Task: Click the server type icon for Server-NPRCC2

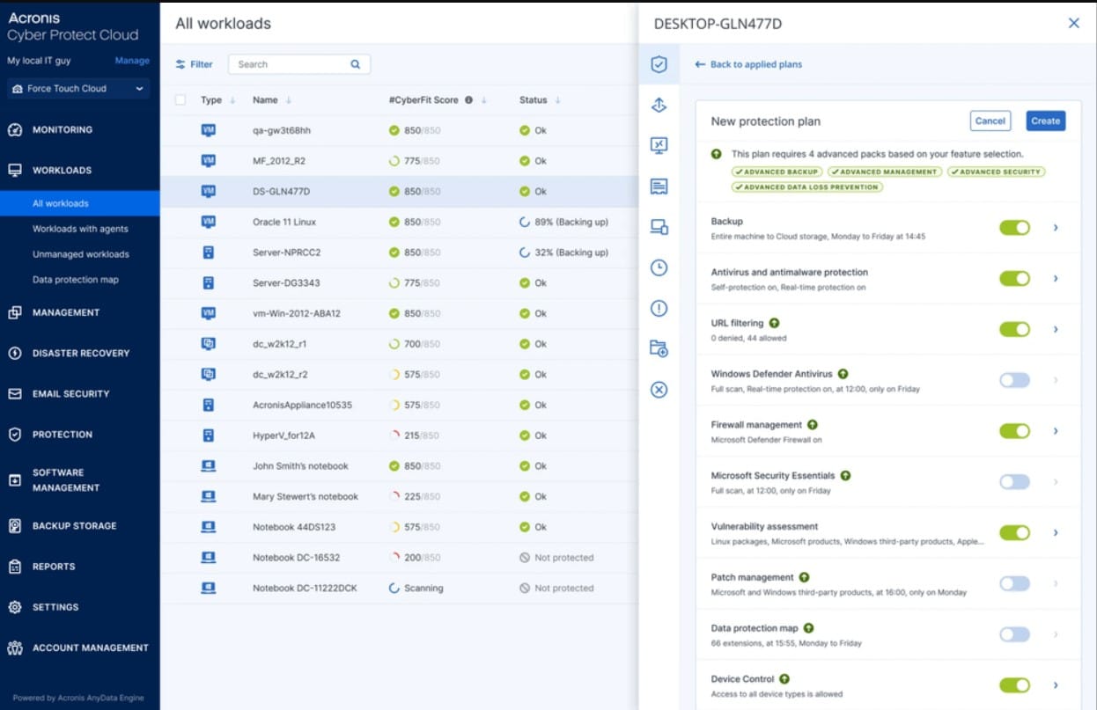Action: click(209, 253)
